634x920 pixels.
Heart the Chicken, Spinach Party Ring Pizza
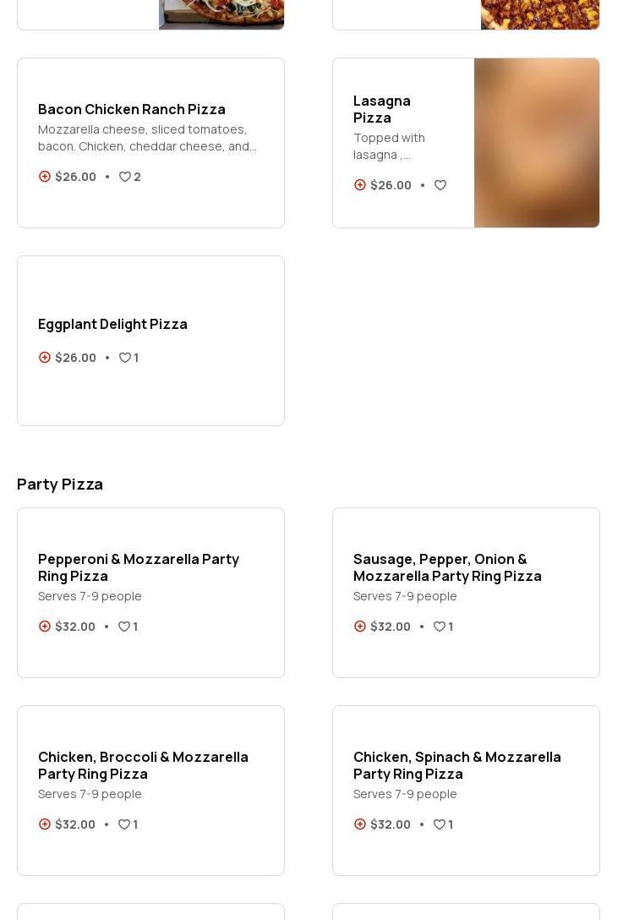click(x=440, y=824)
